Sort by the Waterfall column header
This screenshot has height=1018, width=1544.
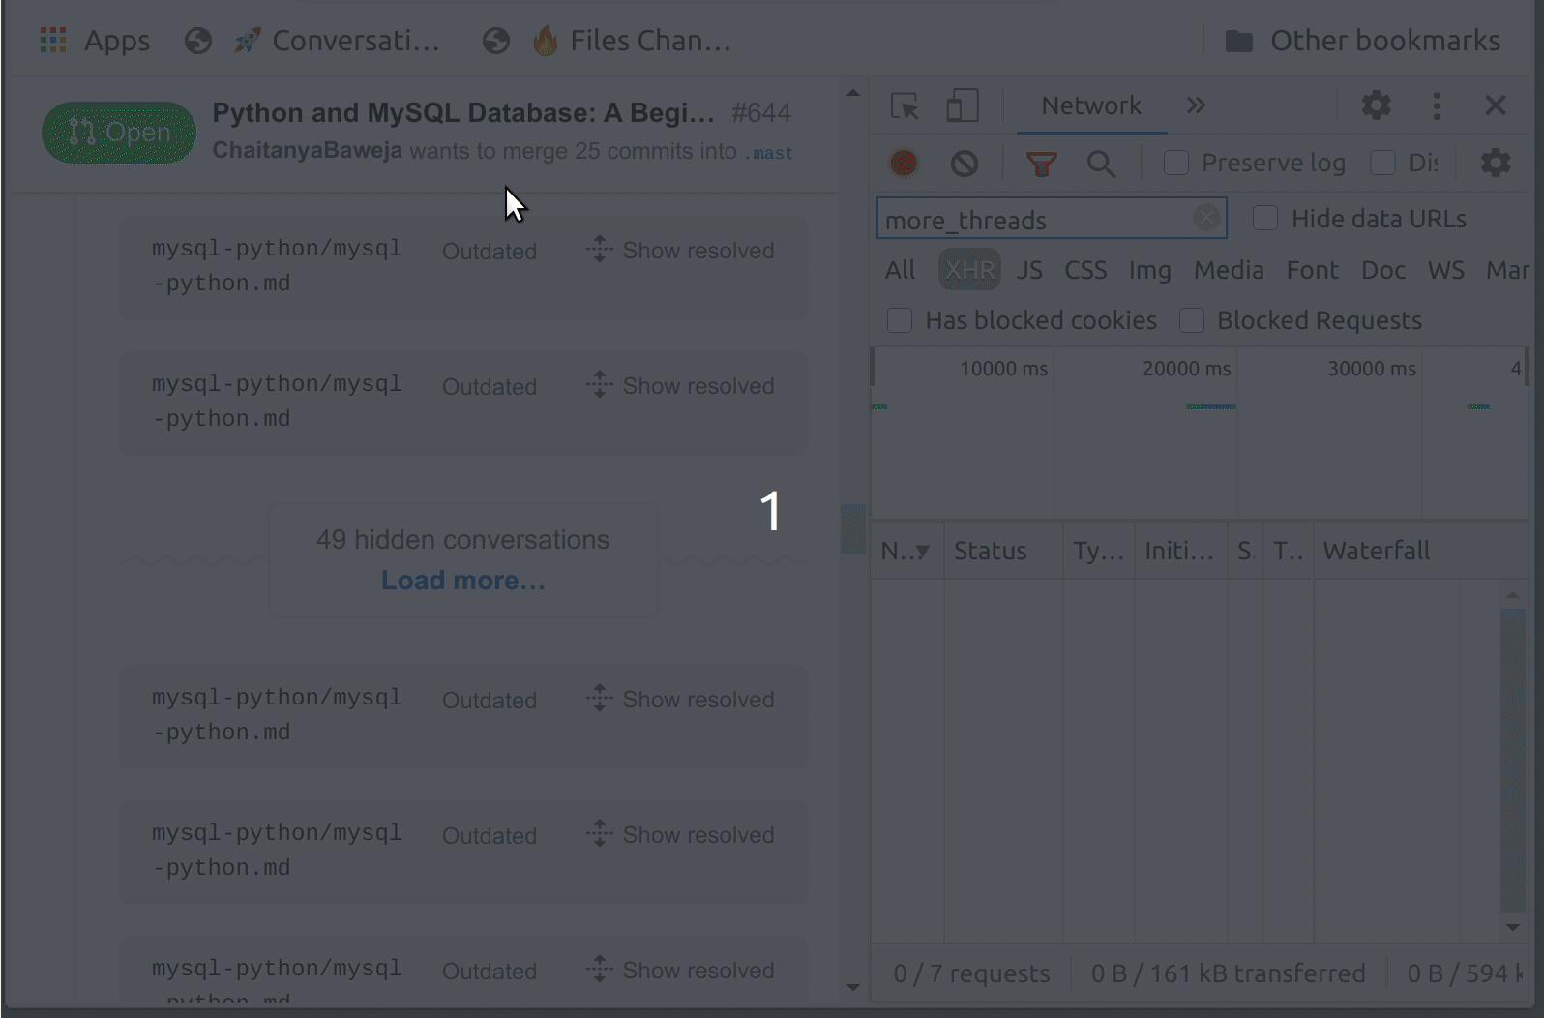click(x=1418, y=551)
